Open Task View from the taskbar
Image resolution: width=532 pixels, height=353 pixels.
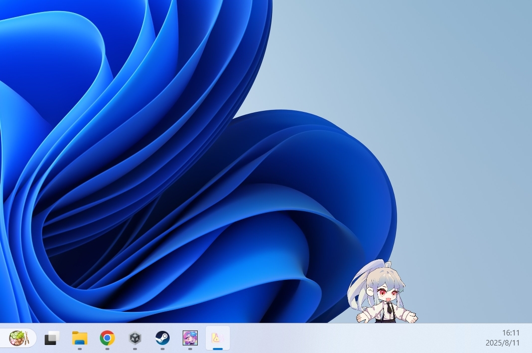[x=52, y=338]
